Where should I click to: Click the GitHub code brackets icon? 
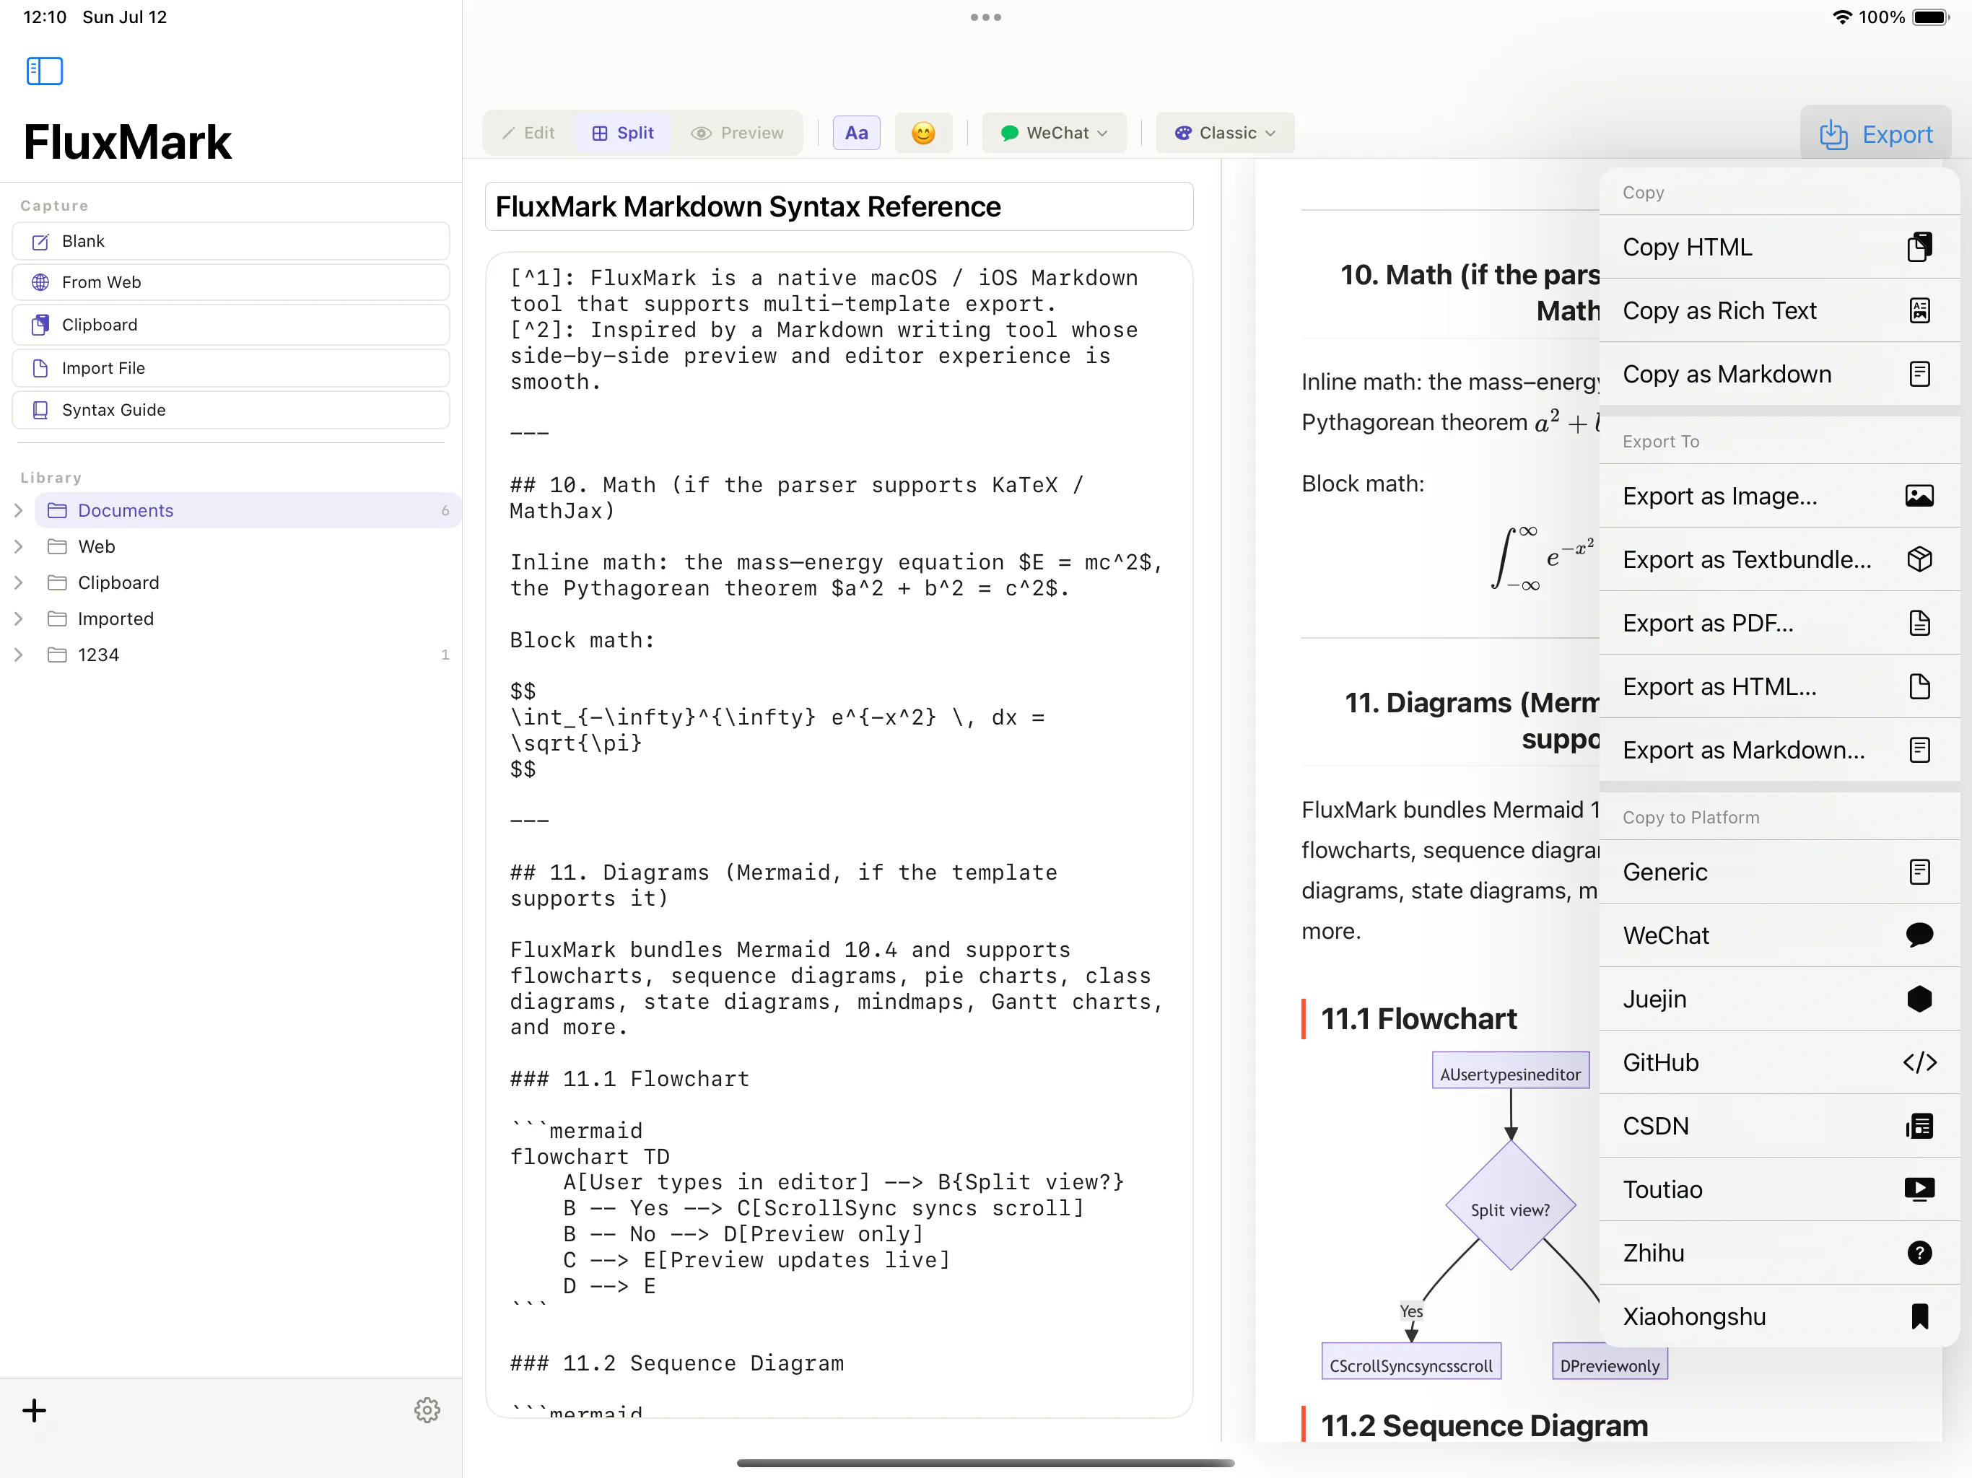(1919, 1062)
